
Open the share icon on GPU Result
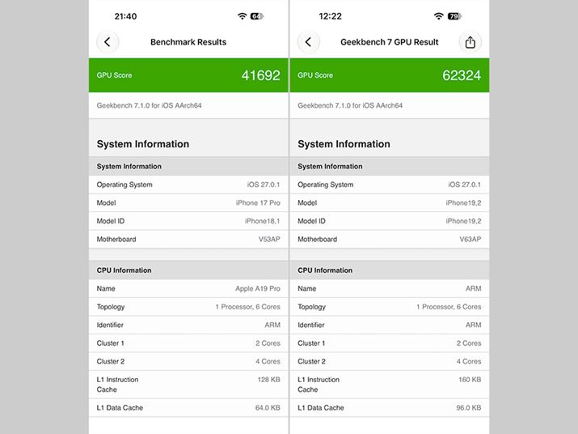point(470,42)
